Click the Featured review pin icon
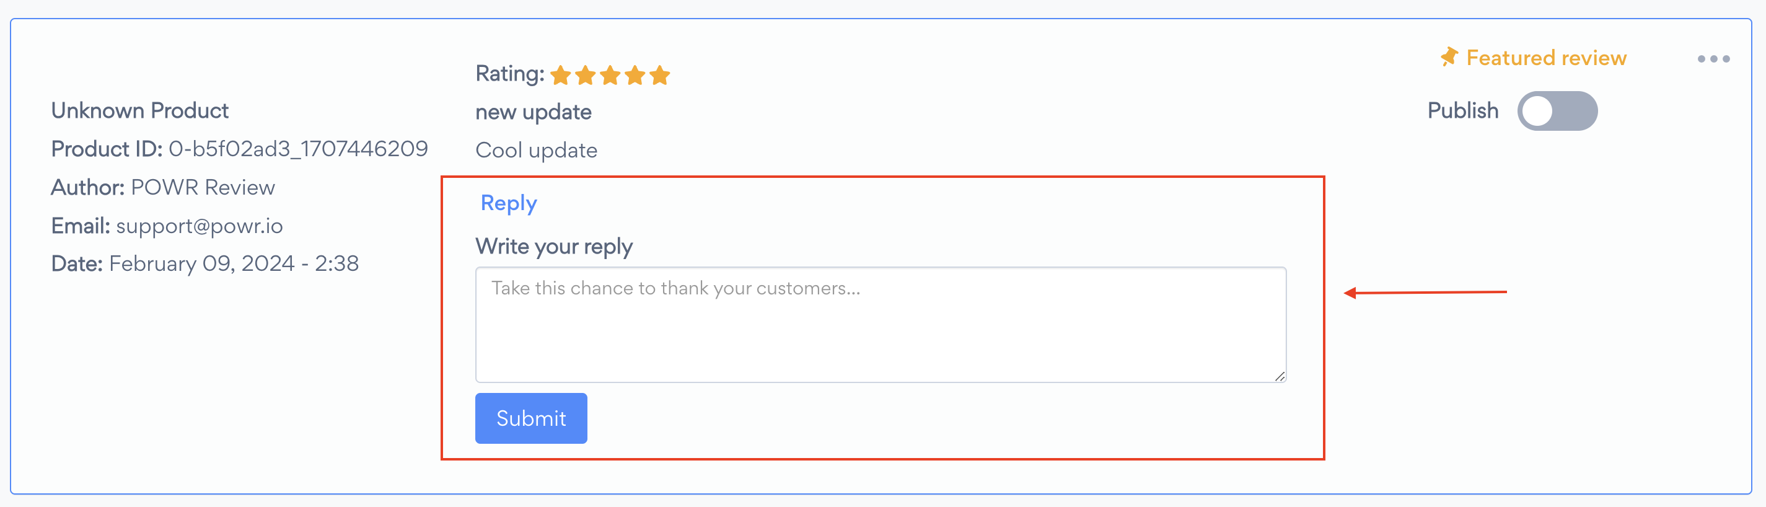This screenshot has width=1766, height=507. tap(1449, 57)
